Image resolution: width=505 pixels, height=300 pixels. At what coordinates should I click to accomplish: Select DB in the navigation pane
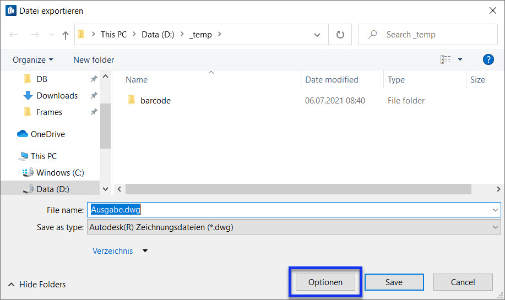(x=42, y=79)
